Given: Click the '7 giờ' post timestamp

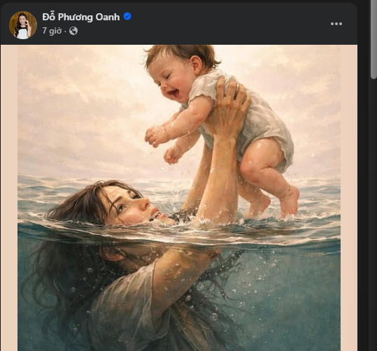Looking at the screenshot, I should (52, 31).
